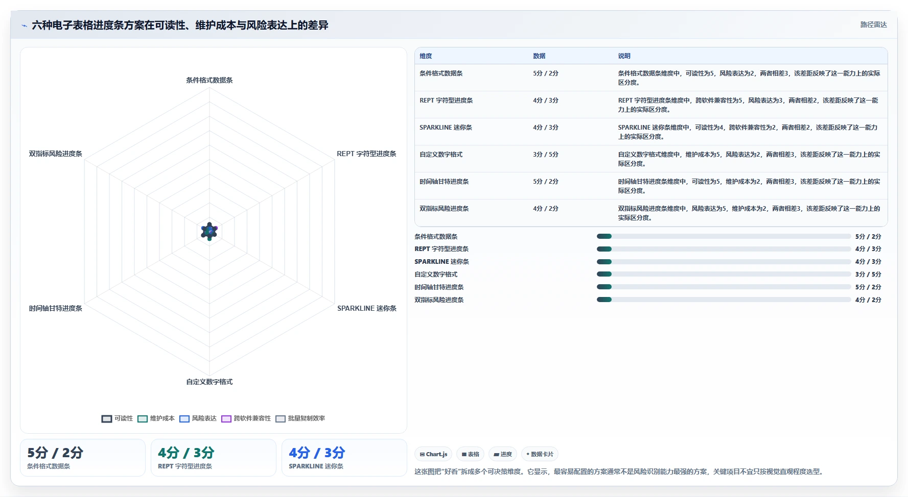
Task: Click the progress bar for 条件格式数据条
Action: pos(724,236)
